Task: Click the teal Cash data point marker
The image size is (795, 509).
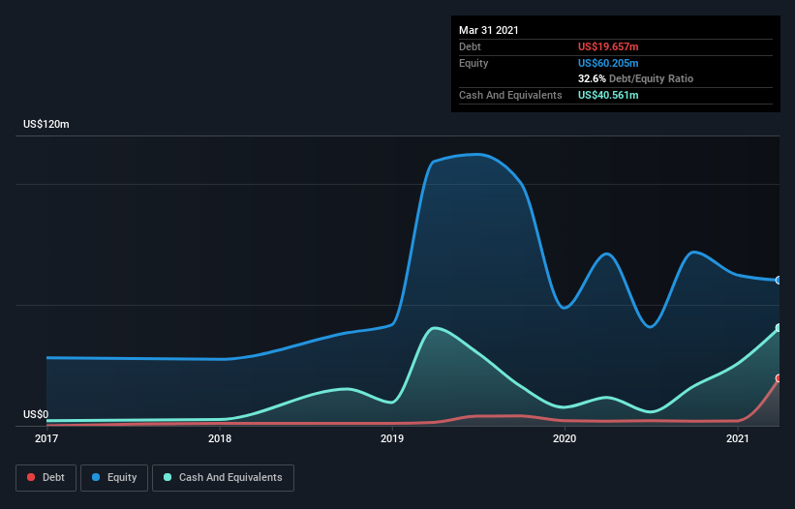Action: point(779,328)
